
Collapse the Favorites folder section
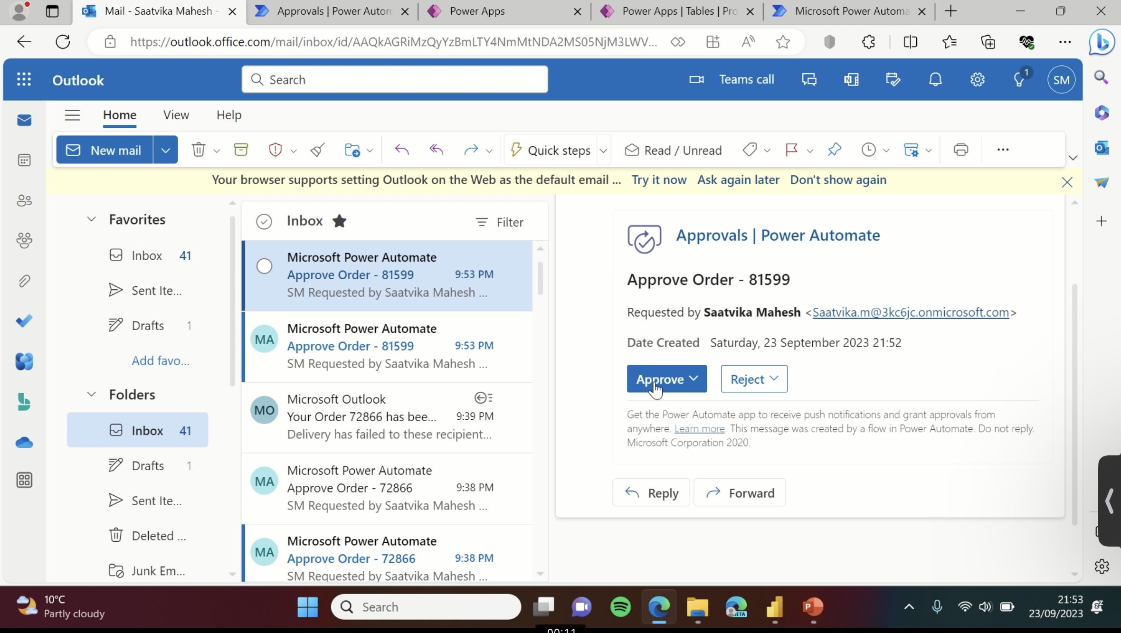91,219
